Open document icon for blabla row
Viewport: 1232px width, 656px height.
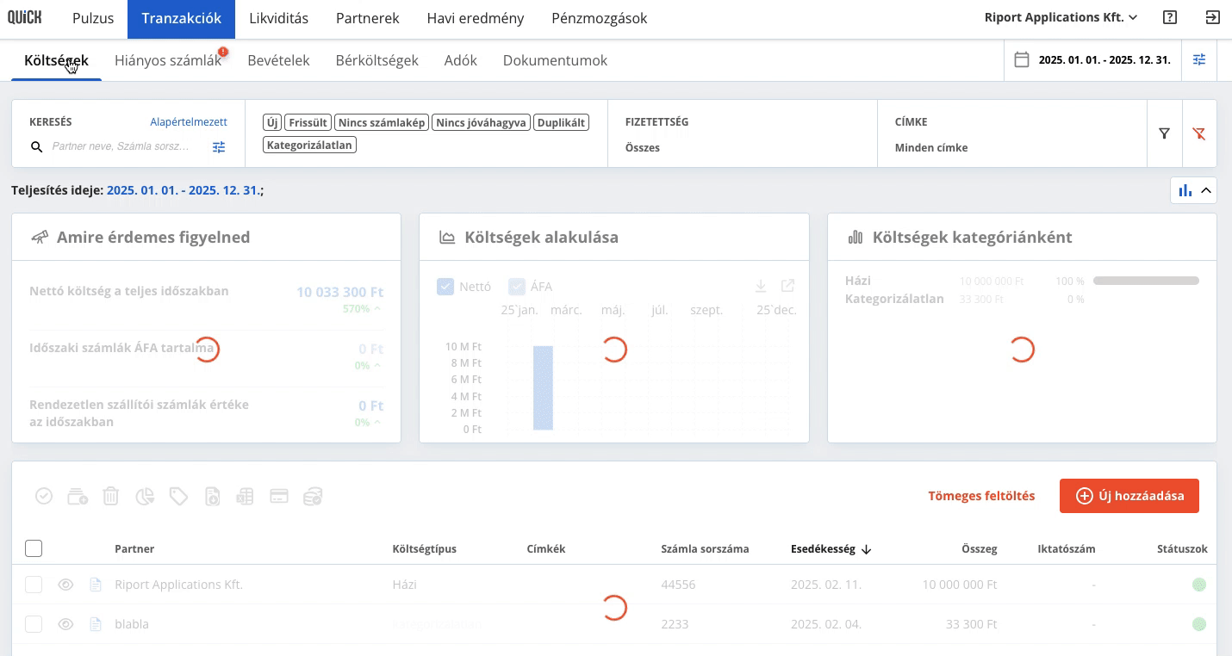tap(96, 624)
